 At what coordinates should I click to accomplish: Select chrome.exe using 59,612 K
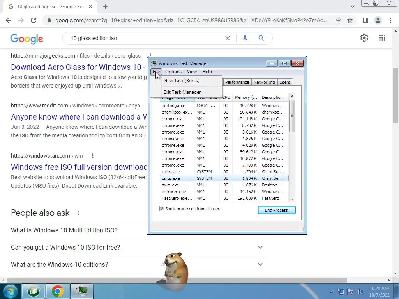click(224, 152)
